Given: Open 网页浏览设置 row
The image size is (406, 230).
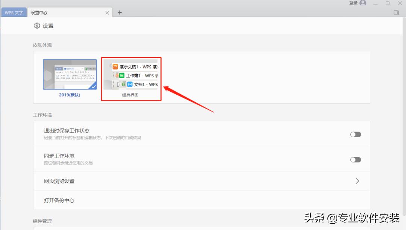Looking at the screenshot, I should [201, 181].
